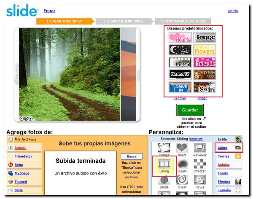Click the Temas star icon
This screenshot has width=253, height=199.
coord(238,156)
